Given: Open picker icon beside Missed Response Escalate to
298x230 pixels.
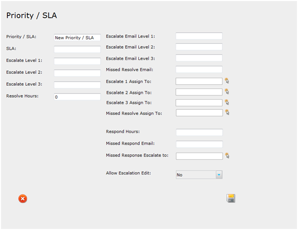Looking at the screenshot, I should pyautogui.click(x=227, y=156).
